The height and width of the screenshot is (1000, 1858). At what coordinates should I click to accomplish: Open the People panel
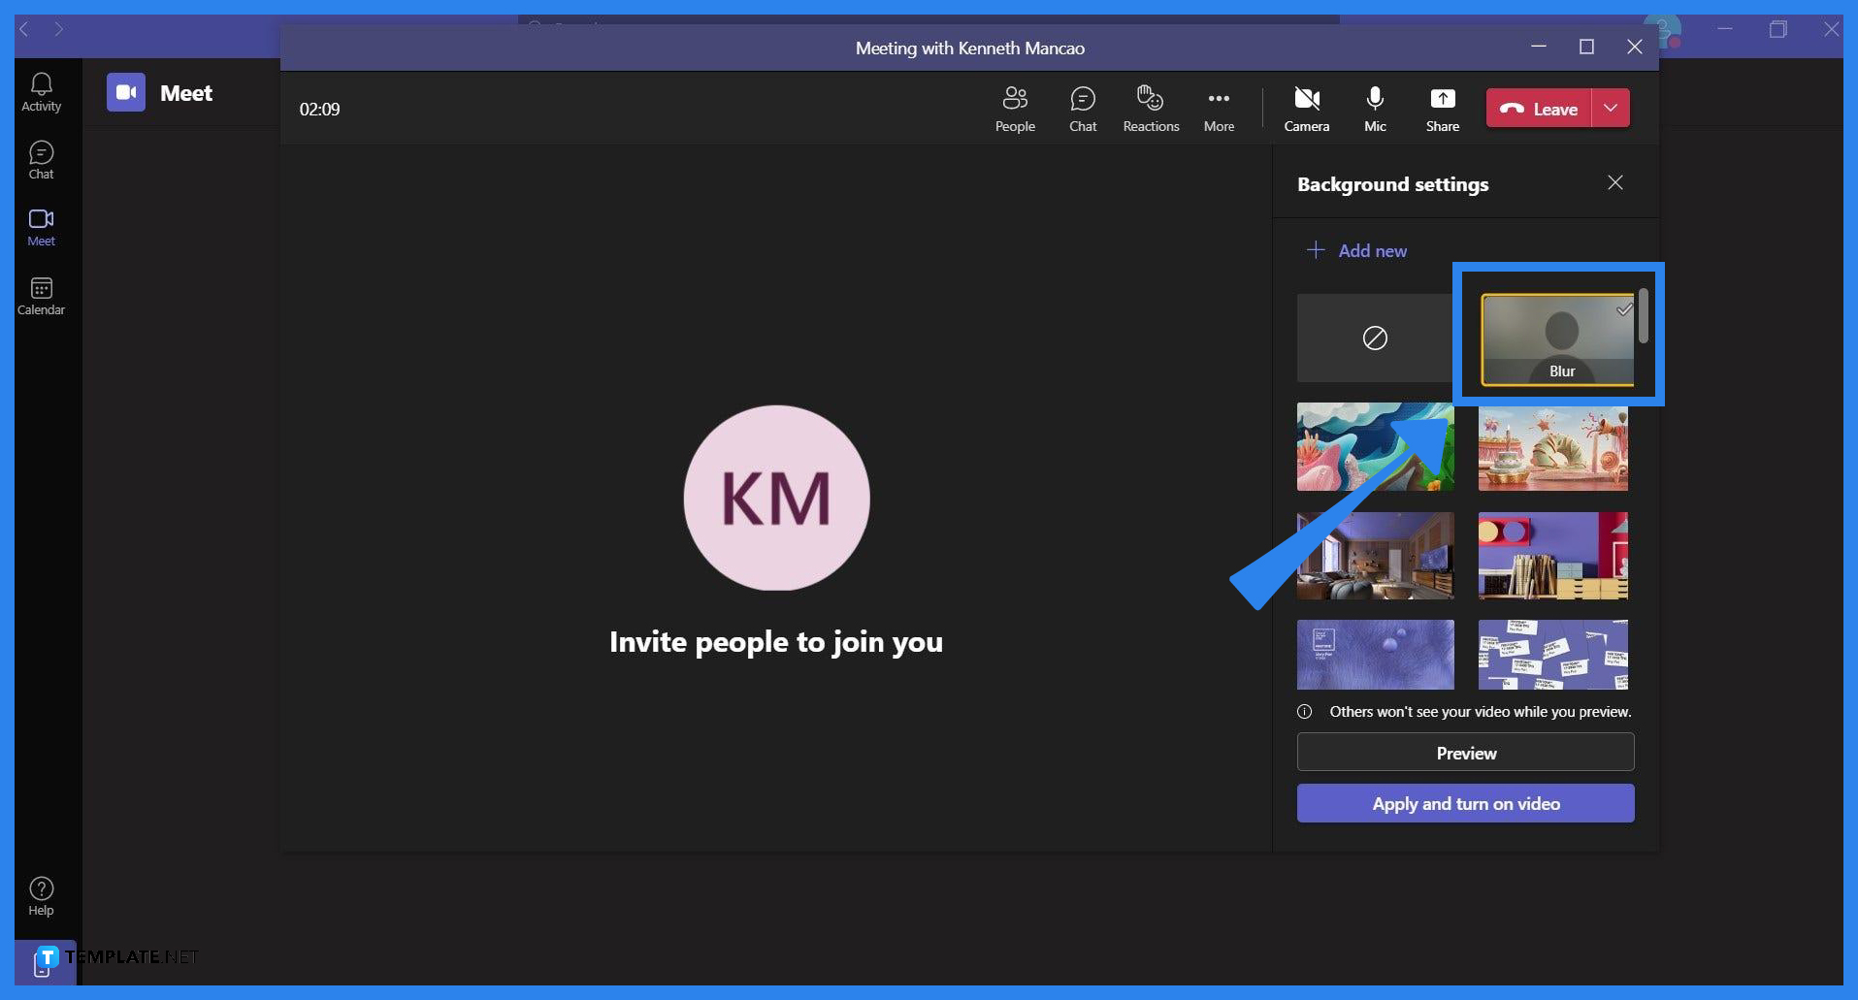1015,108
